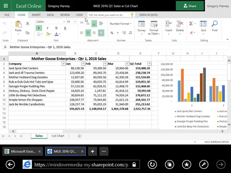Collapse the ribbon with the chevron
Image resolution: width=231 pixels, height=173 pixels.
pos(228,39)
